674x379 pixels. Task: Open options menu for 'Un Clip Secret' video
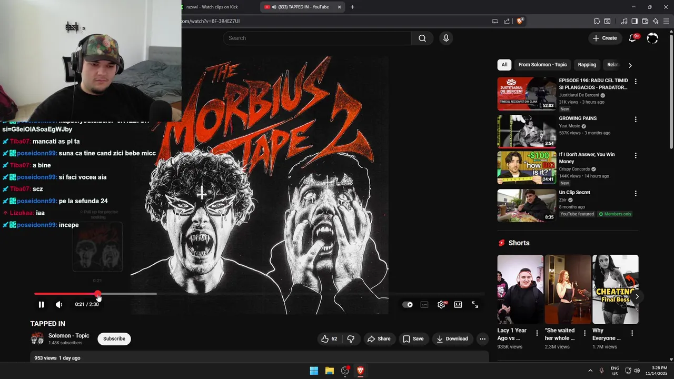(636, 194)
